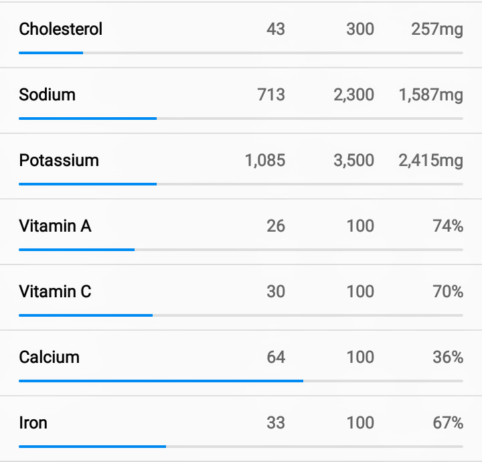Click Vitamin A remaining value 74%

coord(448,226)
